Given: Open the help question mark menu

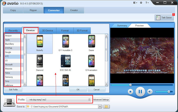Looking at the screenshot, I should pos(147,3).
